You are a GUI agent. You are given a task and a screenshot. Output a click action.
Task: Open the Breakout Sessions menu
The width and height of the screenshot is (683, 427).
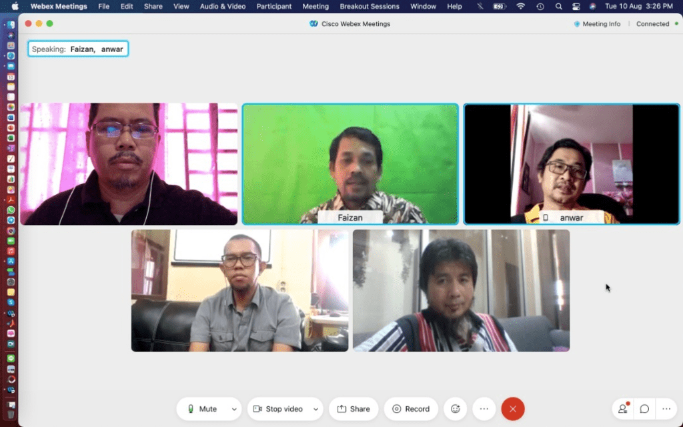coord(370,6)
